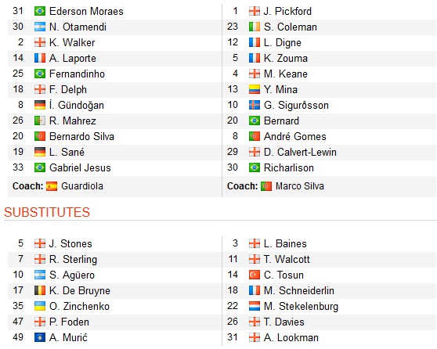Click the Iceland flag beside G. Sigurðsson

(x=255, y=105)
